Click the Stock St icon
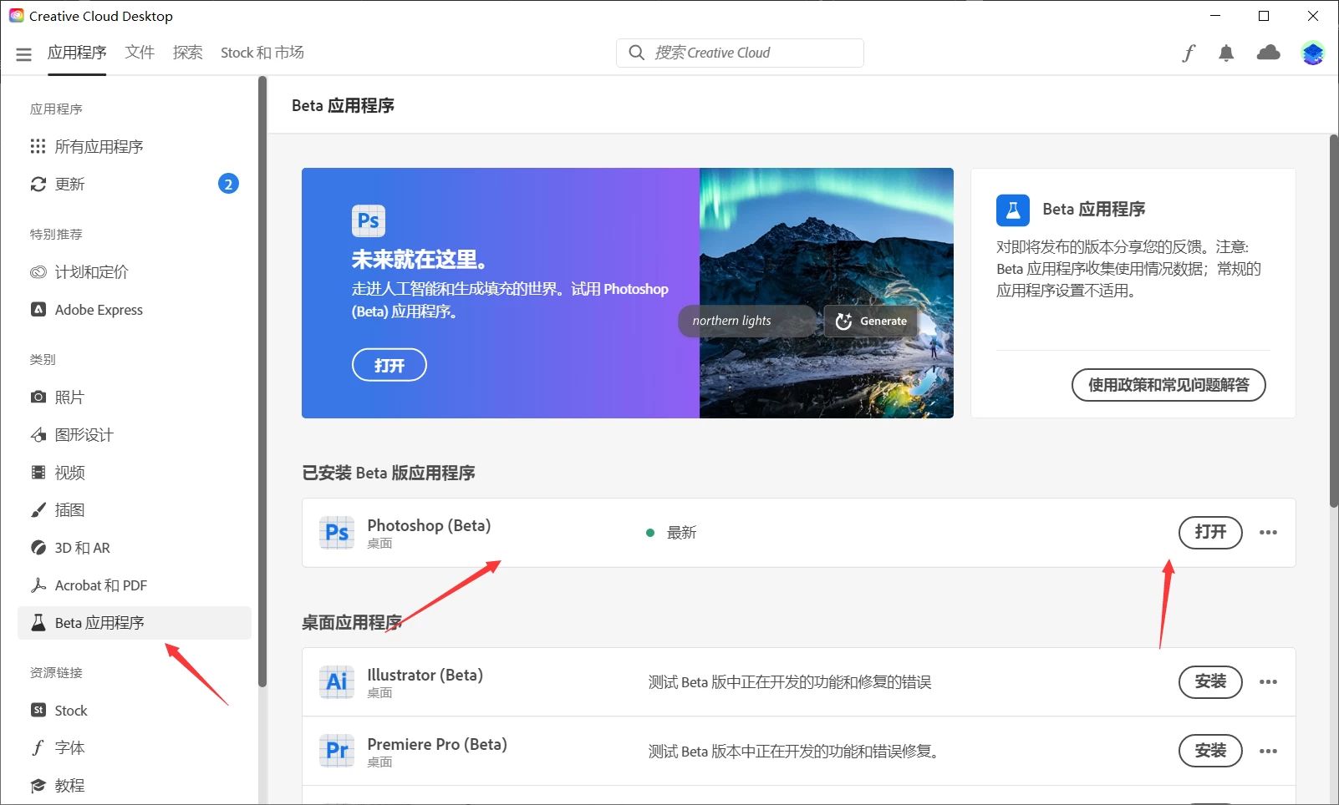This screenshot has height=805, width=1339. tap(38, 711)
